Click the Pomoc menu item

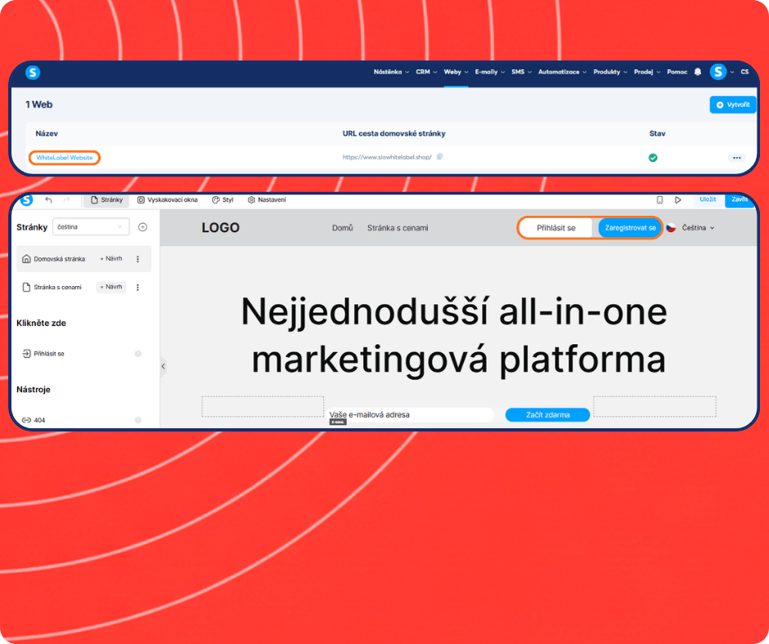677,72
